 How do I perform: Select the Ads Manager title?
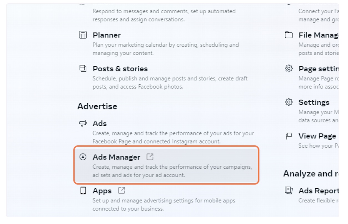116,157
